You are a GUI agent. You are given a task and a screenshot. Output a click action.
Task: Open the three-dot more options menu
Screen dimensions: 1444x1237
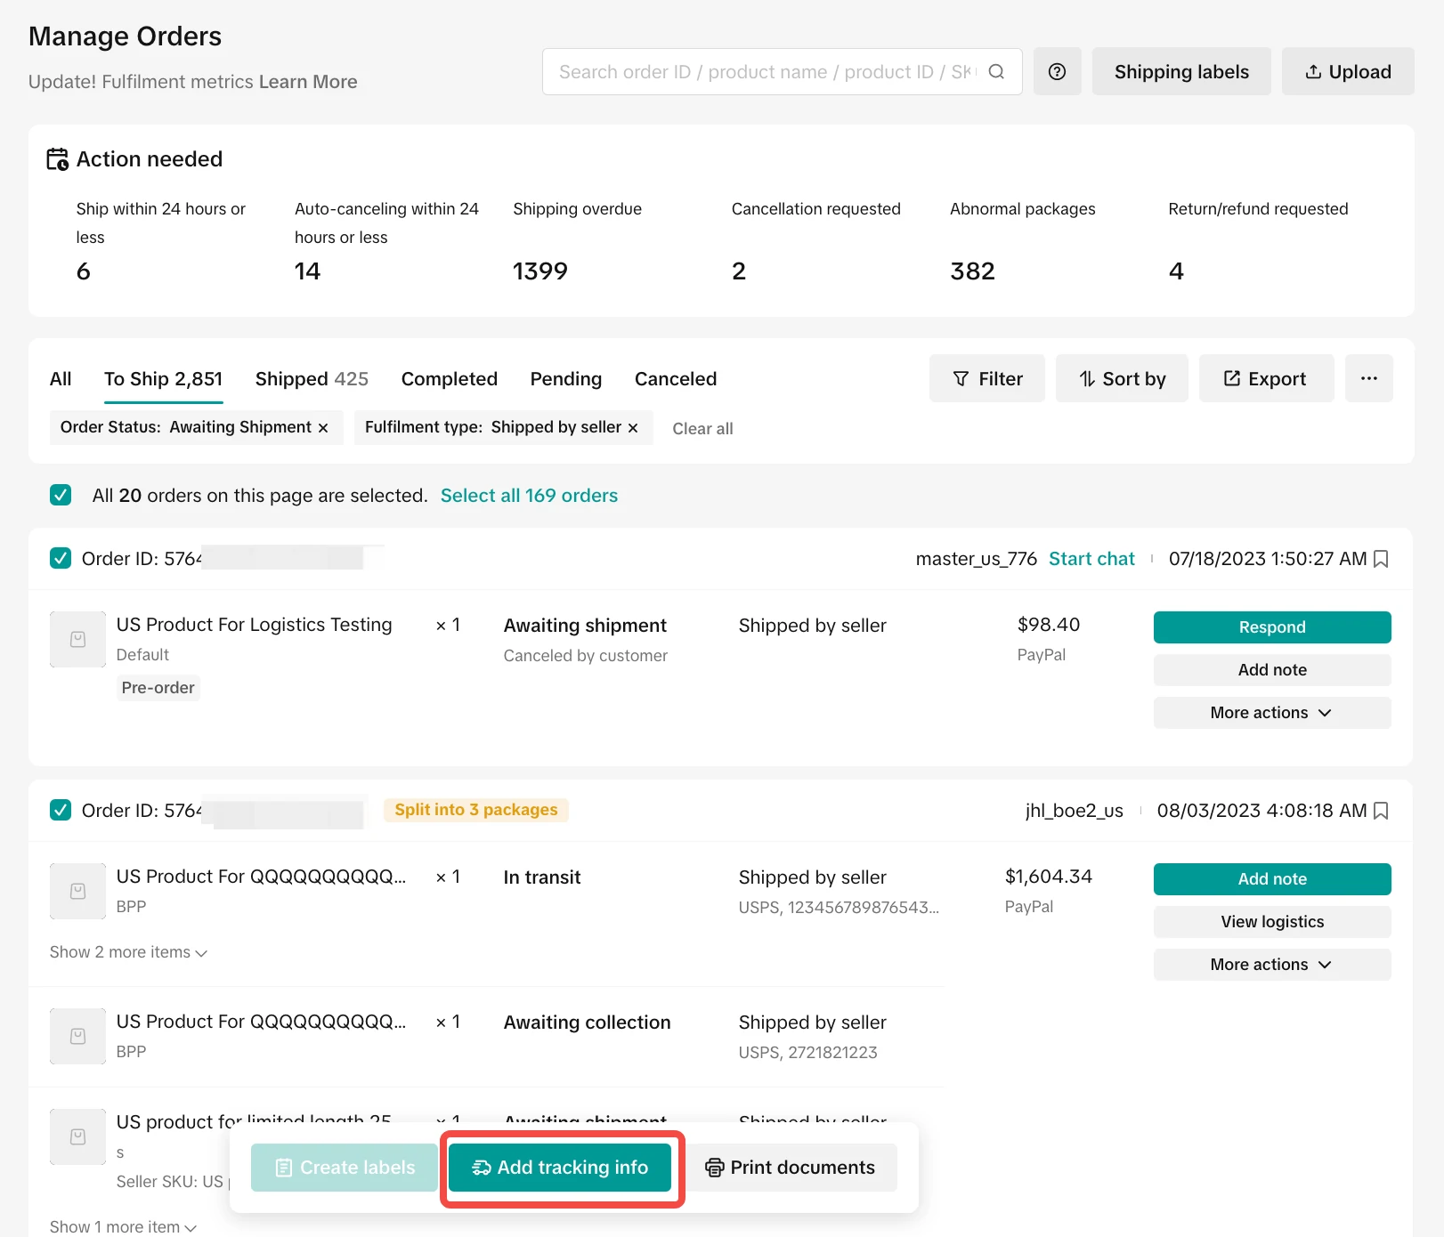coord(1368,379)
